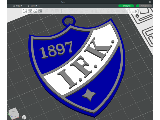Image resolution: width=160 pixels, height=120 pixels.
Task: Minimize the Color window
Action: [x=146, y=2]
